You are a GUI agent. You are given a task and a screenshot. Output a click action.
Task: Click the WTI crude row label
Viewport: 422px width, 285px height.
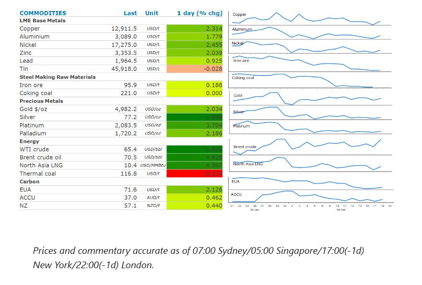point(34,149)
